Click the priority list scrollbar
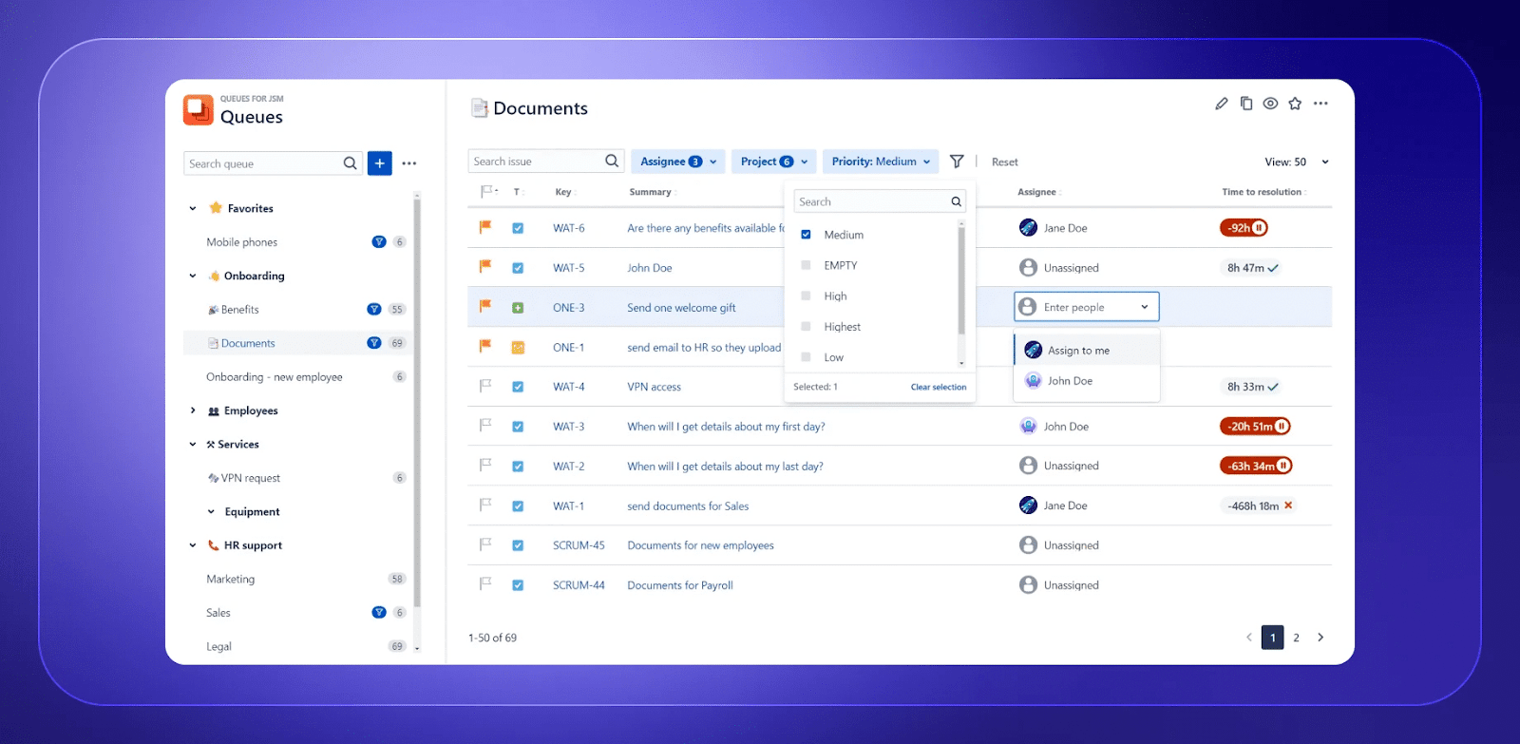The image size is (1520, 744). 961,280
